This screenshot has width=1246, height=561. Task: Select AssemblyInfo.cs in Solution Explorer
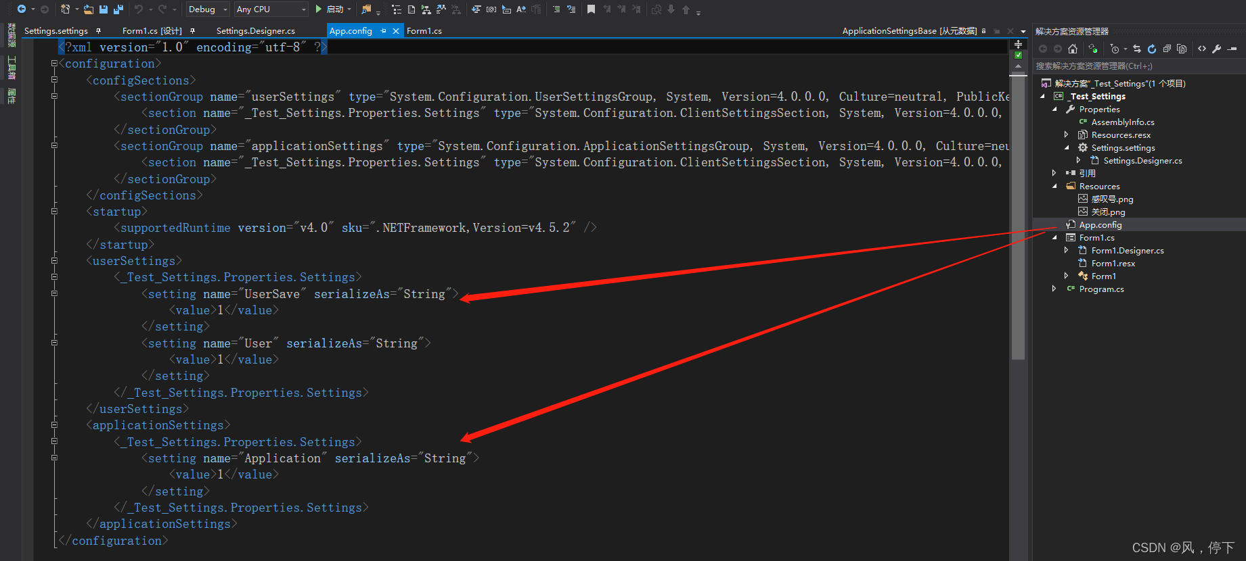(x=1123, y=122)
